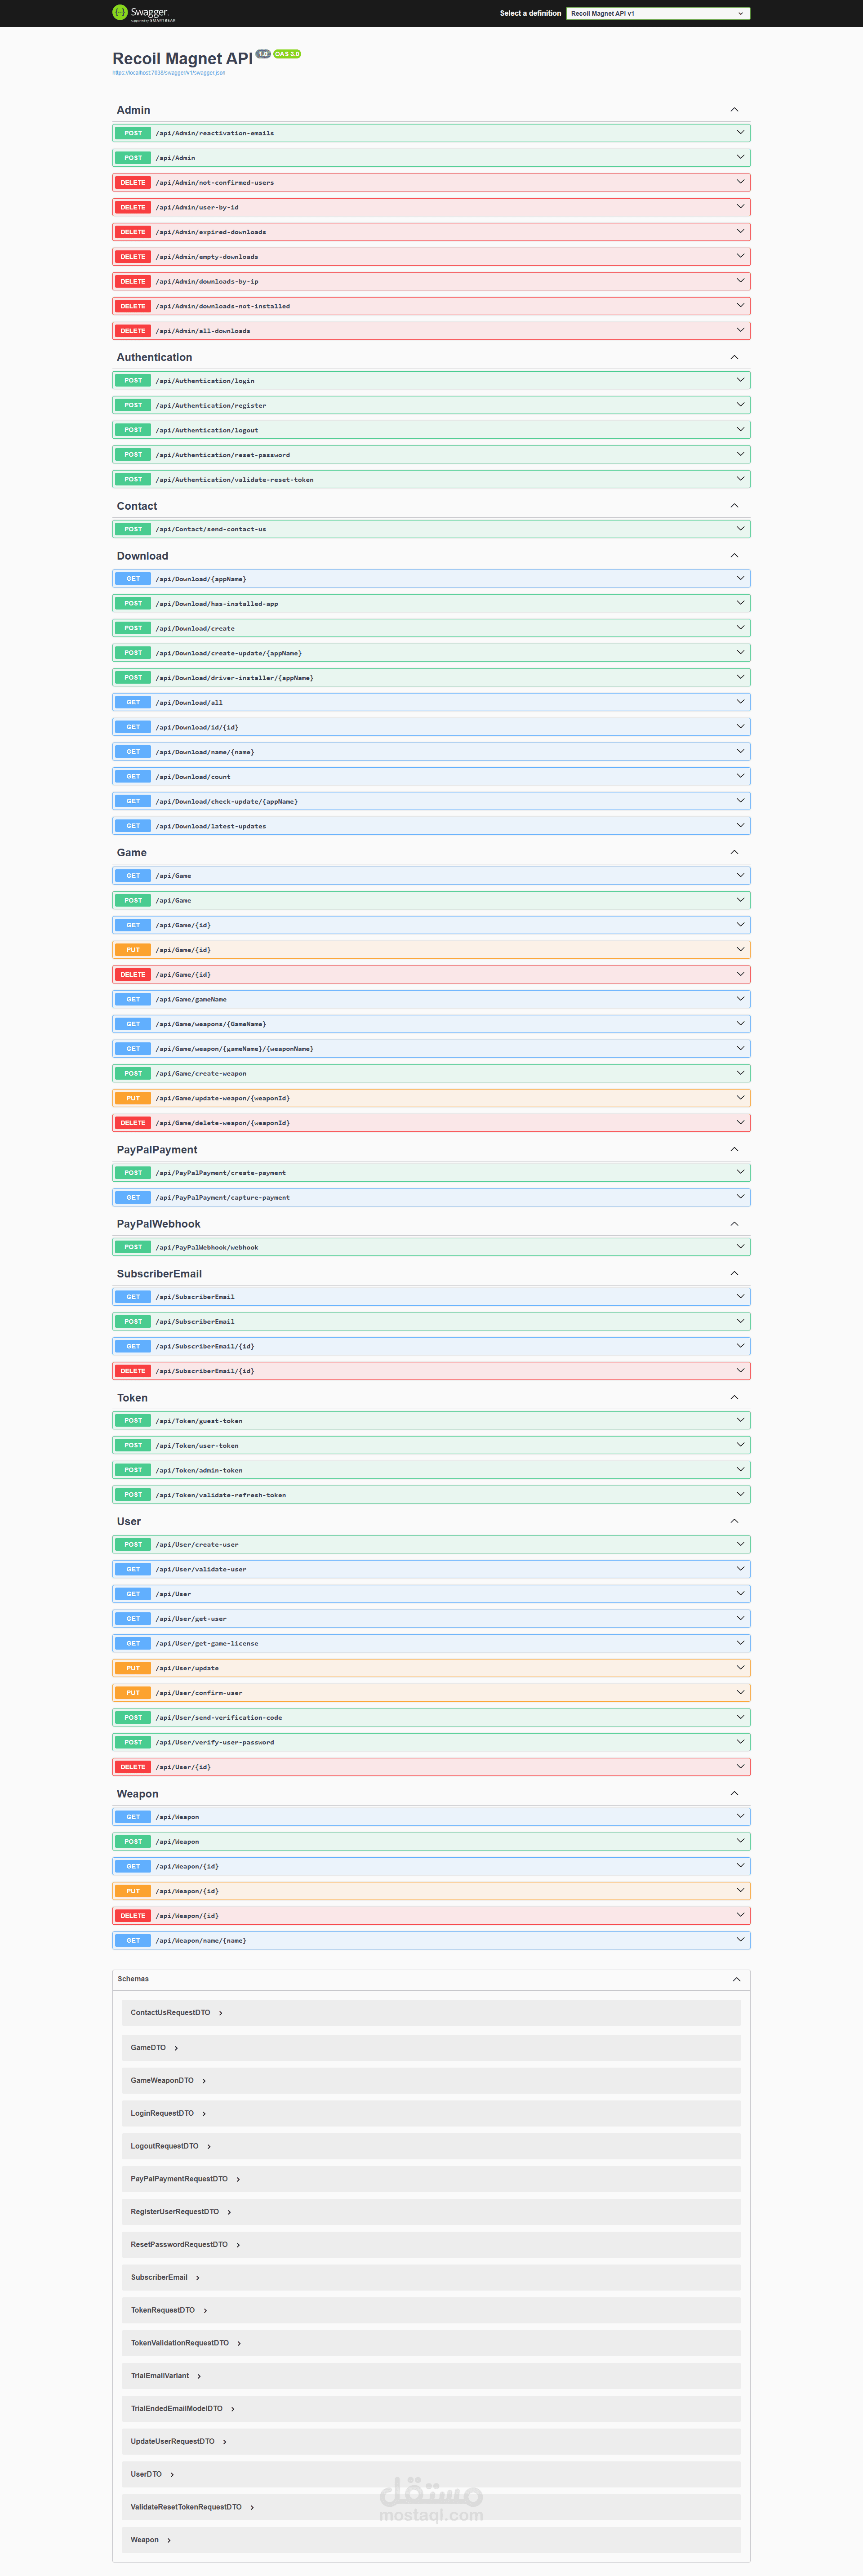The image size is (863, 2576).
Task: Click the /api/User/verify-user-password path text
Action: [x=215, y=1742]
